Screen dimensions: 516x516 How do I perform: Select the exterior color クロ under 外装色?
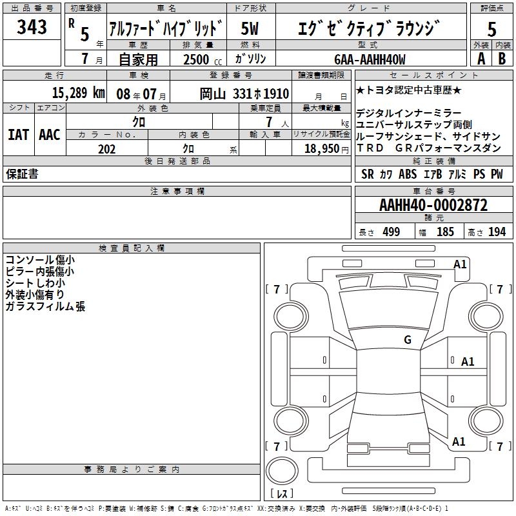point(139,122)
